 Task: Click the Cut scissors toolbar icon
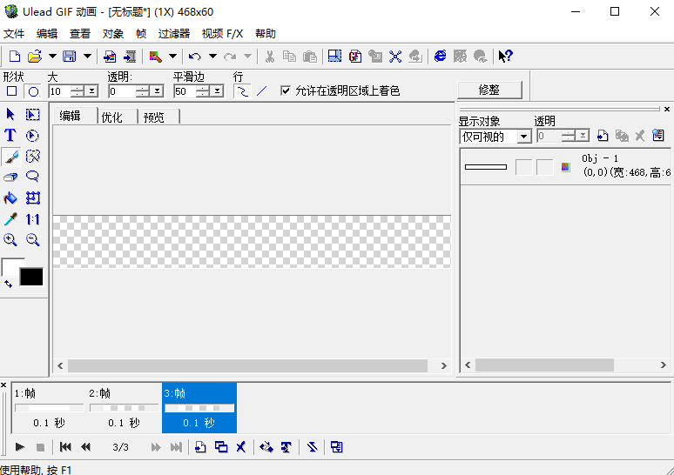[x=270, y=57]
